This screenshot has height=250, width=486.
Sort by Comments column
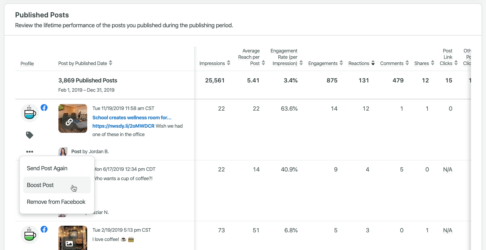tap(407, 63)
